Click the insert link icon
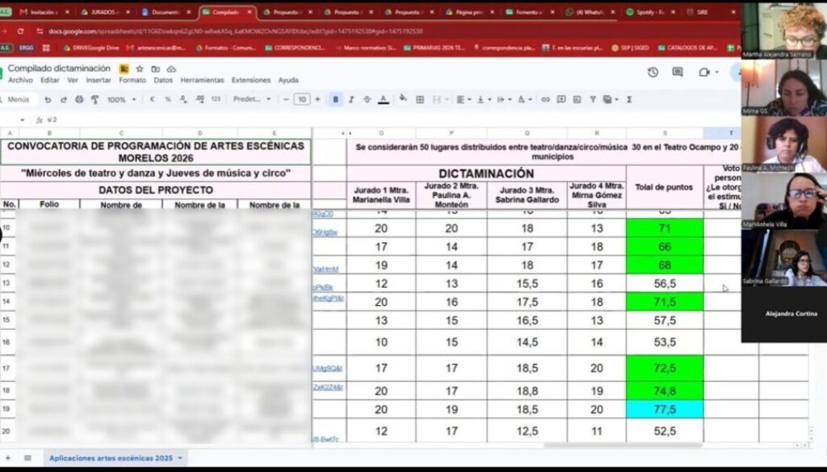 (545, 99)
